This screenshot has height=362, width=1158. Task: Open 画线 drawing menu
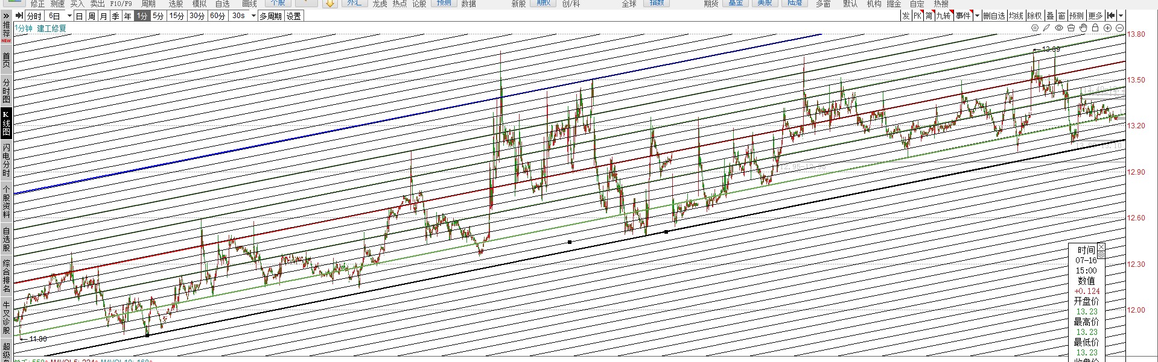pos(249,4)
